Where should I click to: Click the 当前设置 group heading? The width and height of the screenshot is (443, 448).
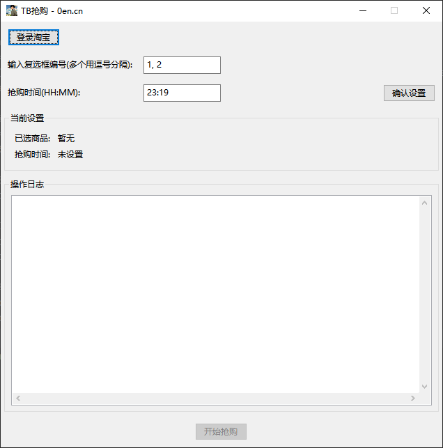pos(27,118)
